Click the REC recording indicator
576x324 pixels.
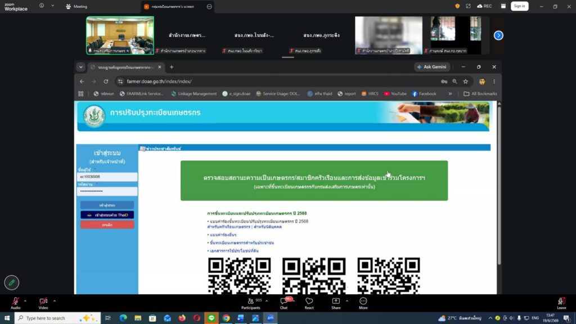(484, 6)
